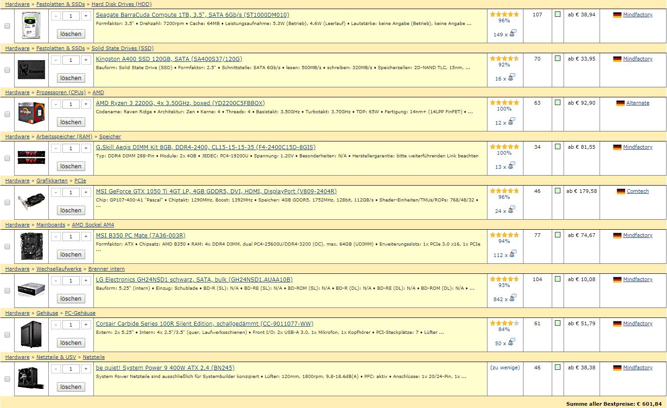The width and height of the screenshot is (667, 408).
Task: Open Corsair Carbide Series 100R product link
Action: (205, 324)
